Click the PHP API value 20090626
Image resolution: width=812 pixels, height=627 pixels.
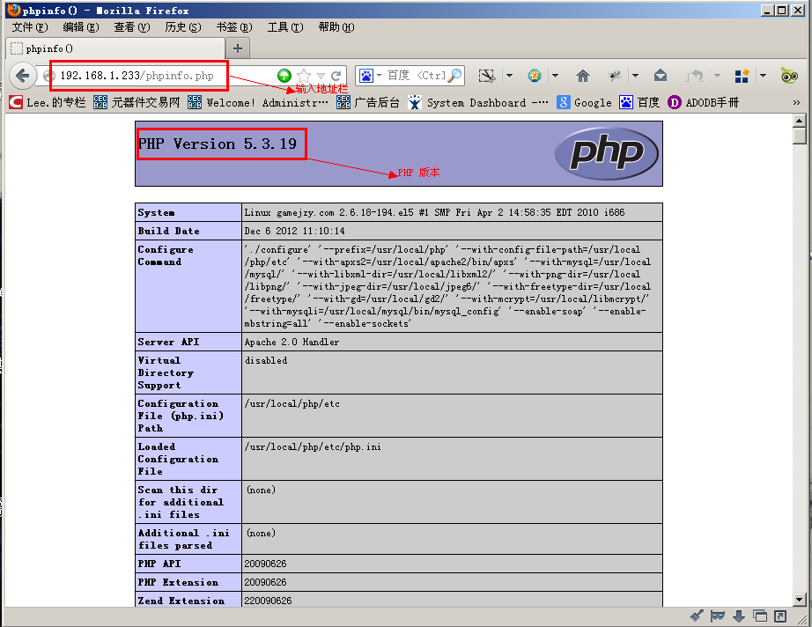265,564
